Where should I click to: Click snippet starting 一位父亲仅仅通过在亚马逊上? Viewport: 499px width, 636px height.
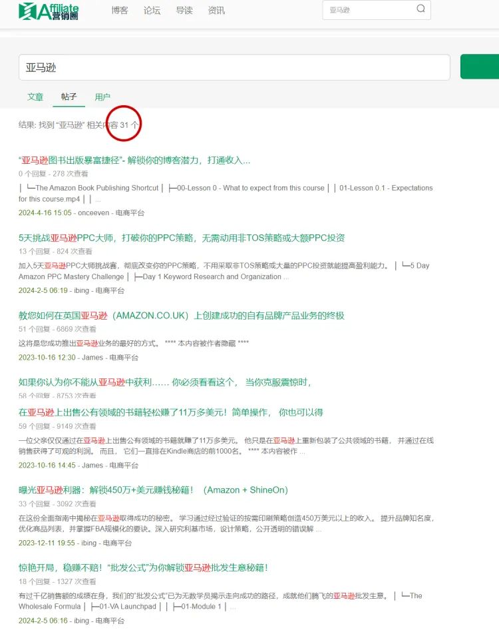226,446
